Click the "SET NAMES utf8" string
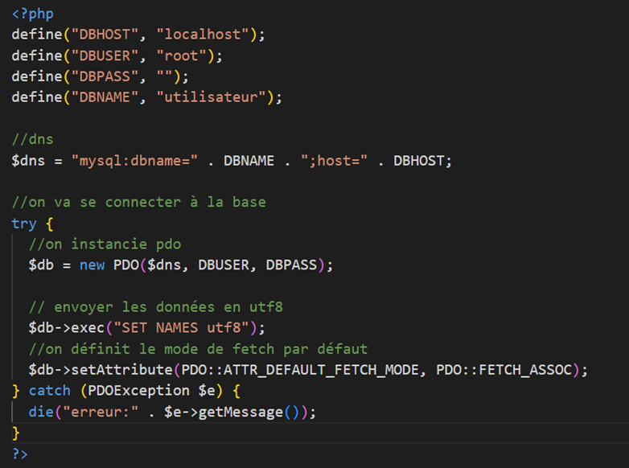The width and height of the screenshot is (629, 468). tap(181, 328)
